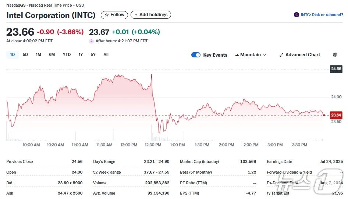Expand the Mountain chart type dropdown

pyautogui.click(x=264, y=55)
